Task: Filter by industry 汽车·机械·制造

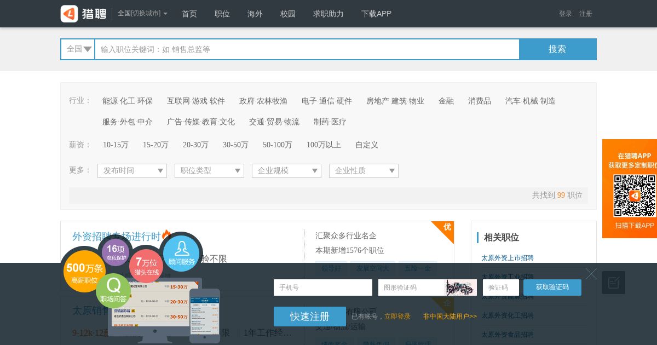Action: pyautogui.click(x=531, y=101)
